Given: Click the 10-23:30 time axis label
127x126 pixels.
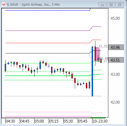Looking at the screenshot, I should point(100,121).
